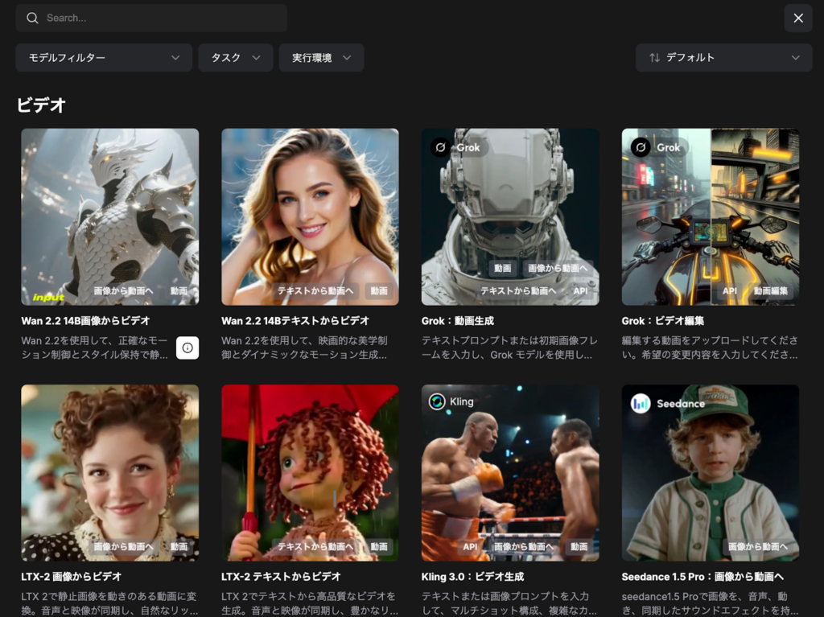Click 画像から動画へ tag on the Seedance thumbnail

click(757, 546)
